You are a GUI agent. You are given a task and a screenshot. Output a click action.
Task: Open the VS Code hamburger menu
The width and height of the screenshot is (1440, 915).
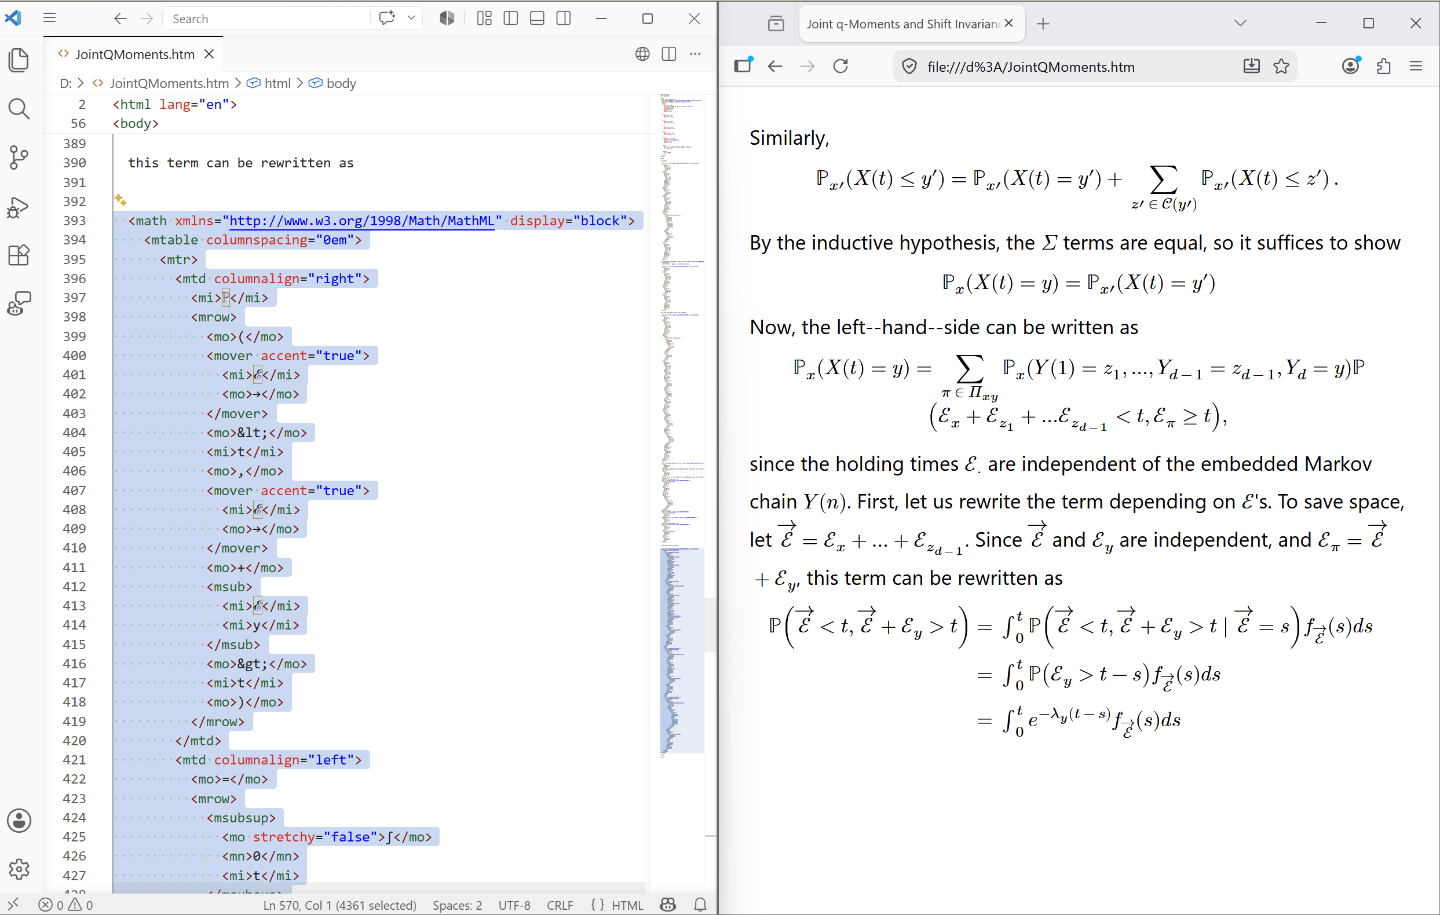click(50, 18)
